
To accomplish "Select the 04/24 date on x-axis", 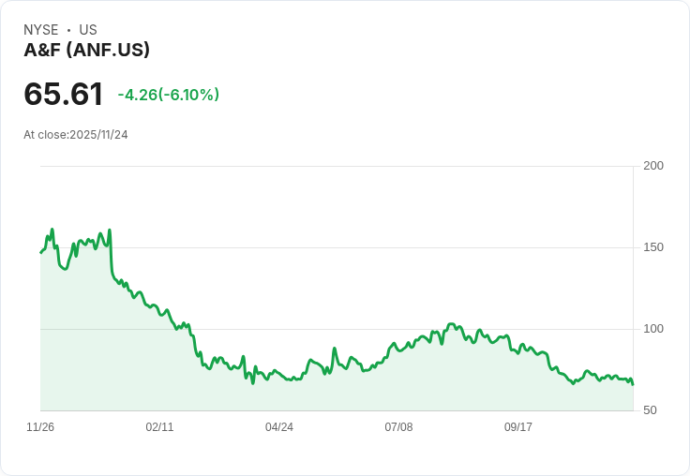I will click(279, 427).
